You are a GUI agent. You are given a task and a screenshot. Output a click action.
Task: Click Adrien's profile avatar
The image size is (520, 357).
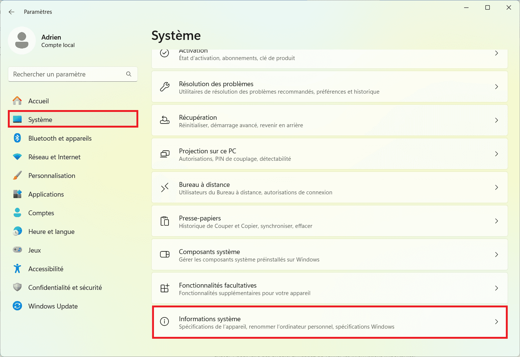click(22, 41)
